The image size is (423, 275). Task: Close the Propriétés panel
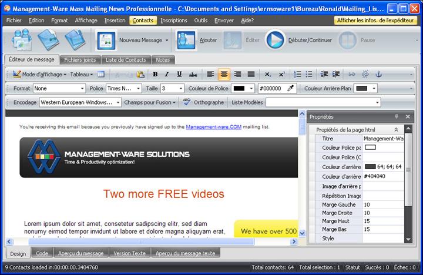pos(408,116)
